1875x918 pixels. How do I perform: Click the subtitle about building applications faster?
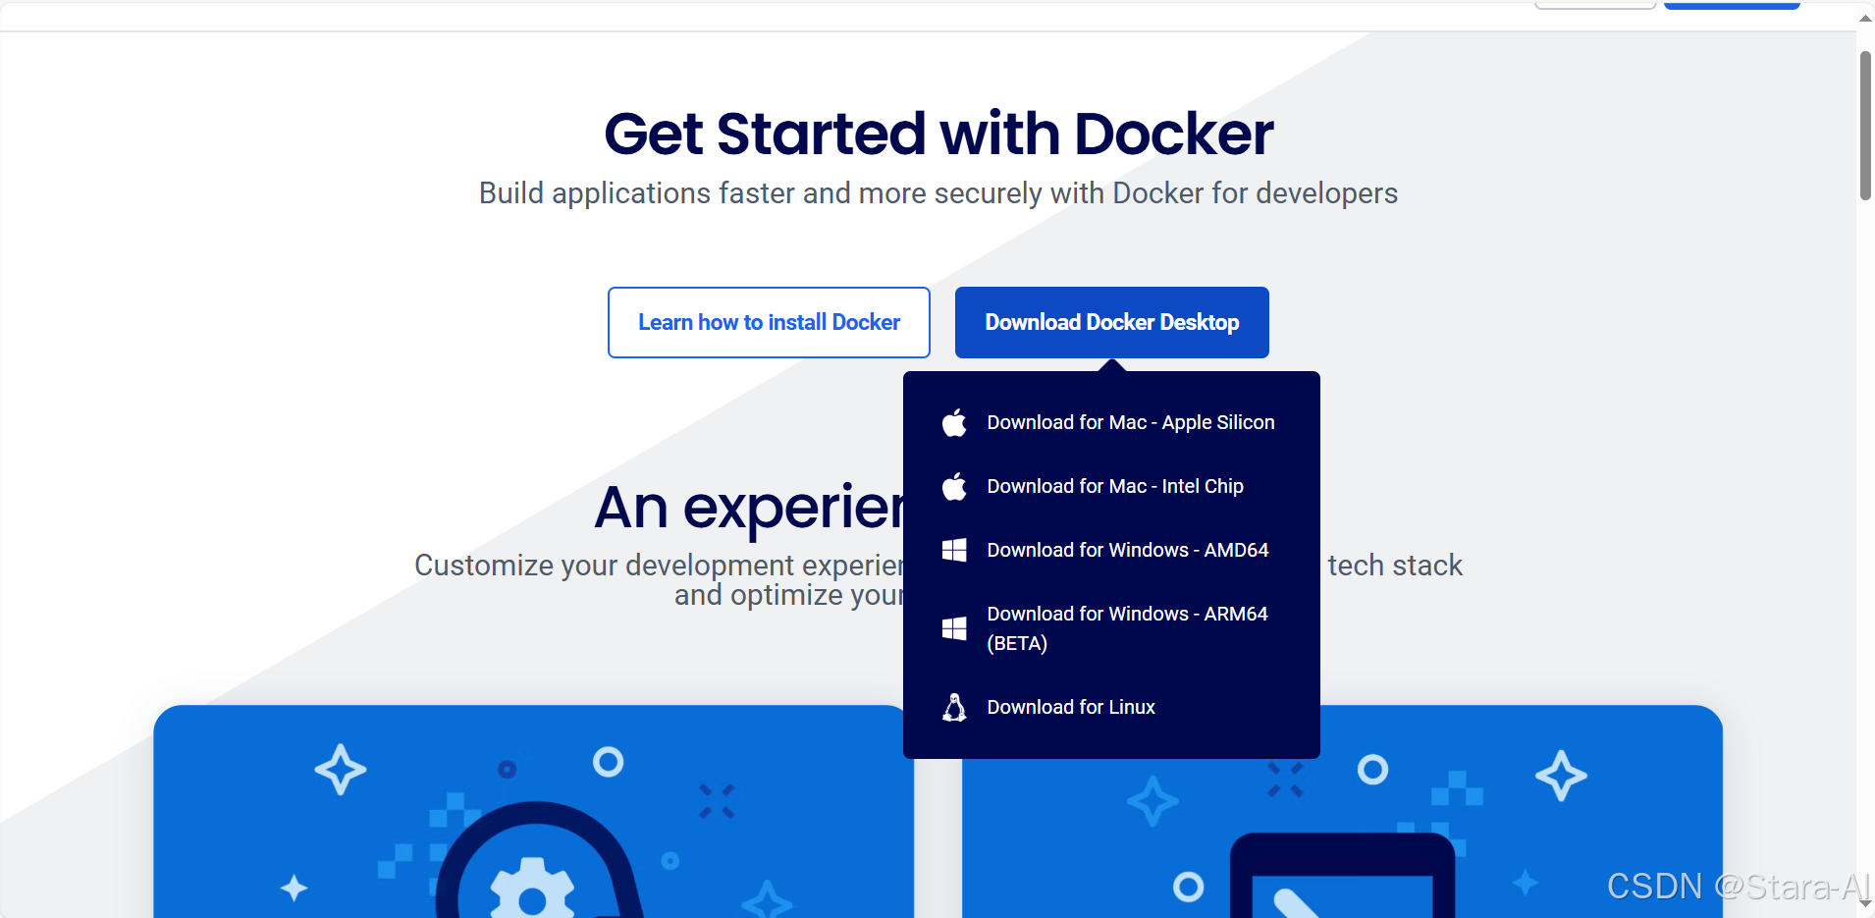point(938,193)
